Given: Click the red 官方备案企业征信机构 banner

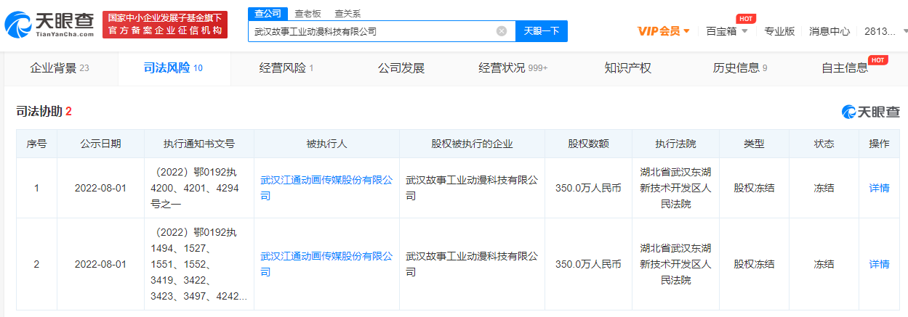Looking at the screenshot, I should click(165, 25).
